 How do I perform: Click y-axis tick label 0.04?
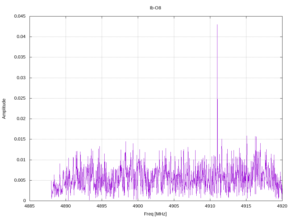coord(21,37)
